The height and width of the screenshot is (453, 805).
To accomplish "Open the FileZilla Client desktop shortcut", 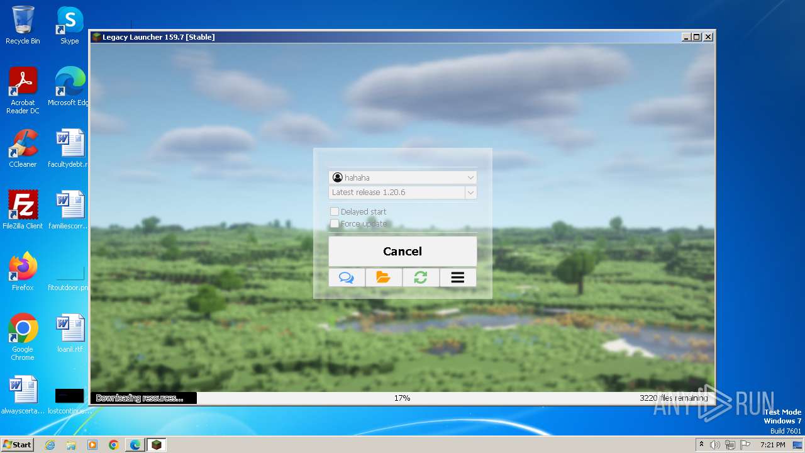I will pos(23,210).
